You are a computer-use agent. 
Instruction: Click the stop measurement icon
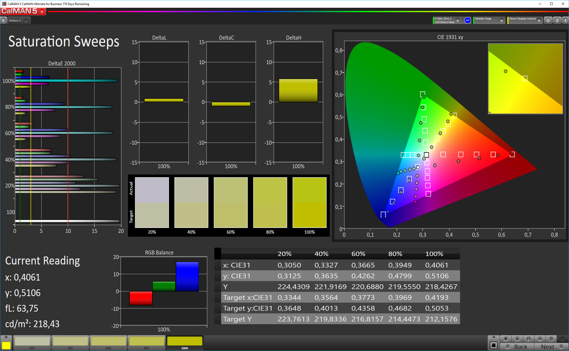[506, 339]
